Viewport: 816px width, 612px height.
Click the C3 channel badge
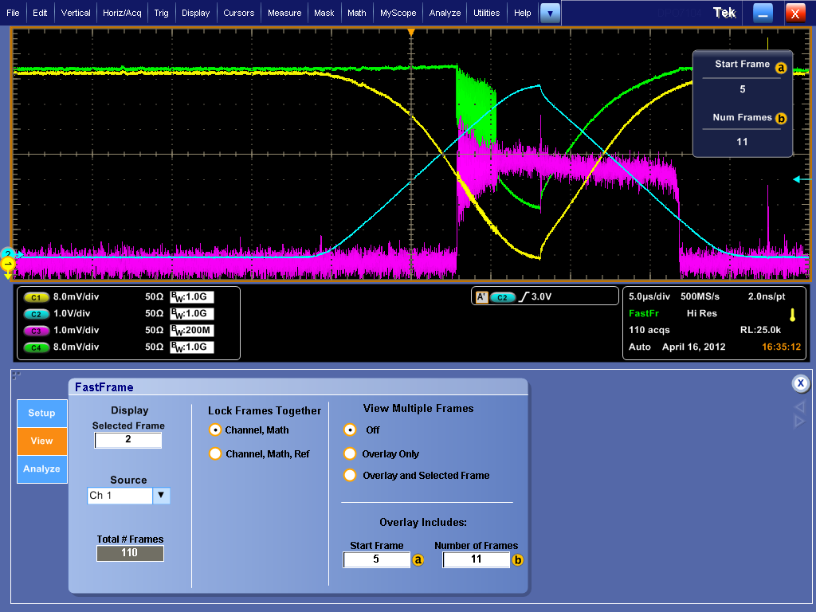[35, 330]
